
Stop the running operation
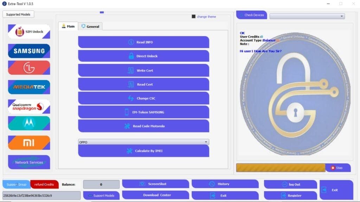337,168
